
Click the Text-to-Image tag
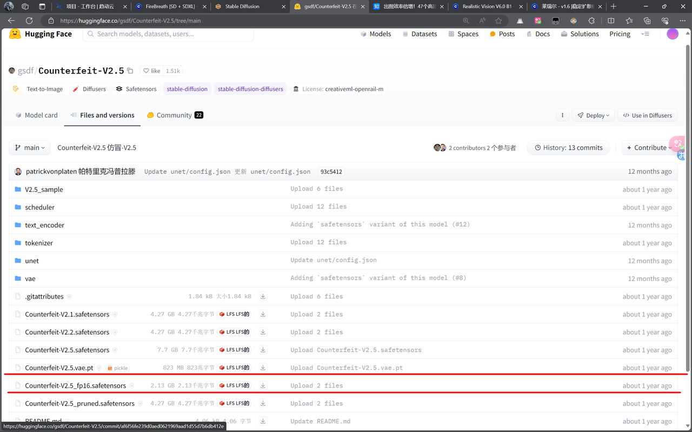click(x=38, y=89)
